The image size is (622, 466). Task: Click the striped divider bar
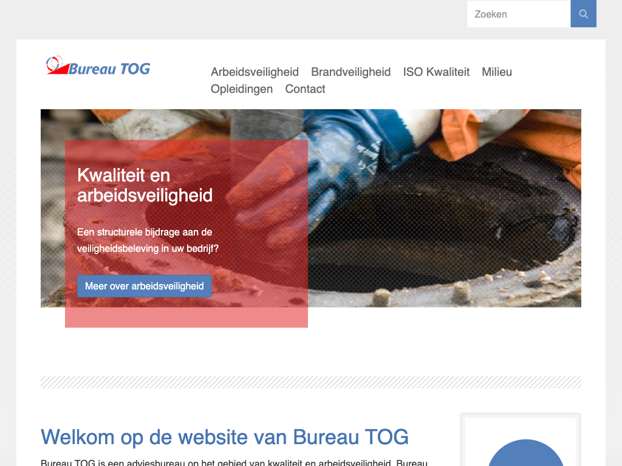click(311, 382)
